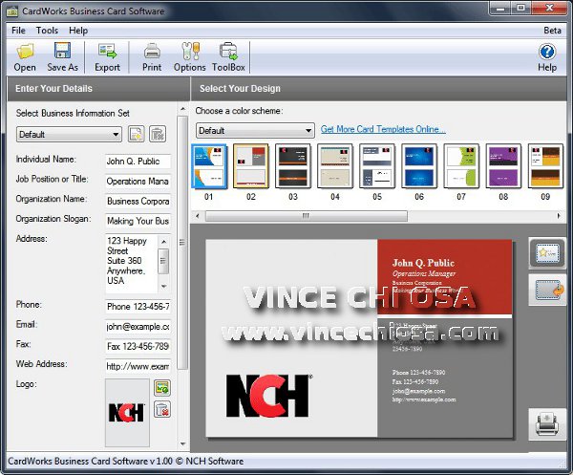Flip to card back side icon

[x=547, y=291]
